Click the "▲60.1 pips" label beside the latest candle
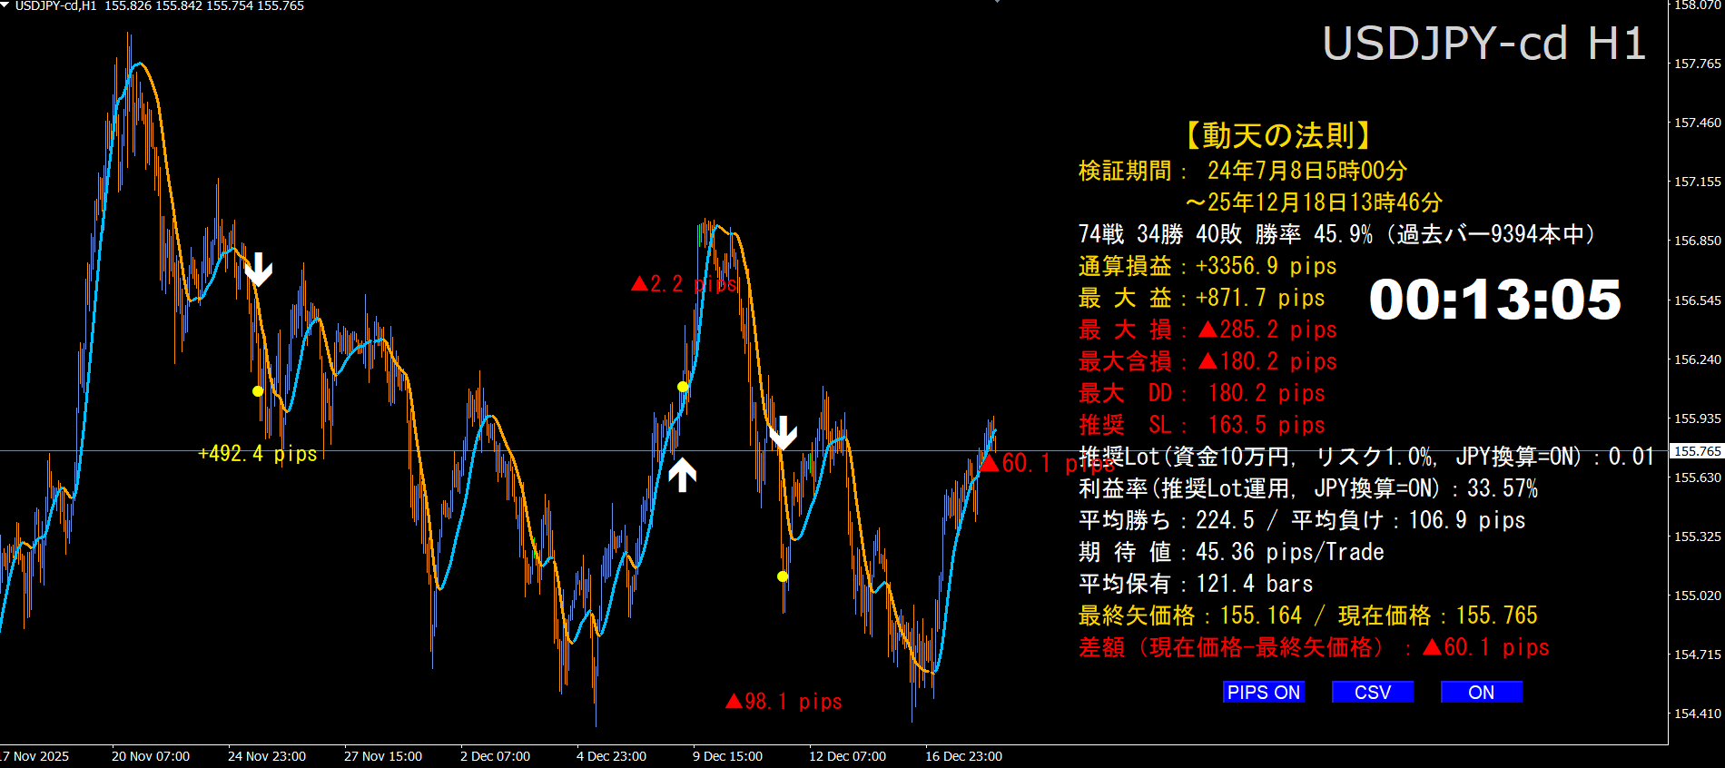 1048,463
